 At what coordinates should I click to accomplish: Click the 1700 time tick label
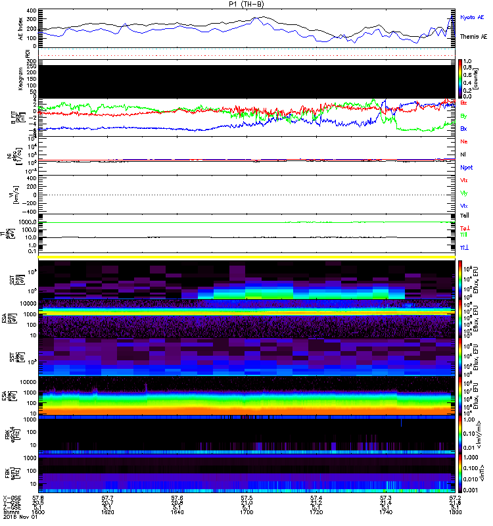[246, 512]
